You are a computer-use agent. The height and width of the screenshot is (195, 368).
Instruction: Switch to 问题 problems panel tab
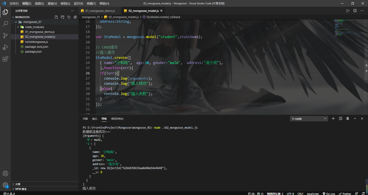85,119
